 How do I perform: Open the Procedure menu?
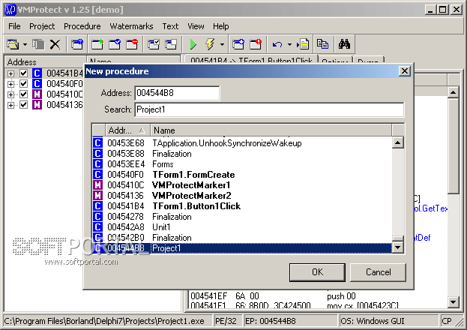(x=82, y=26)
